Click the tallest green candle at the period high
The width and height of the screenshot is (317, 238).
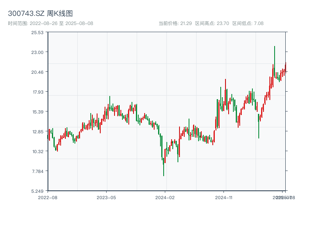point(274,61)
